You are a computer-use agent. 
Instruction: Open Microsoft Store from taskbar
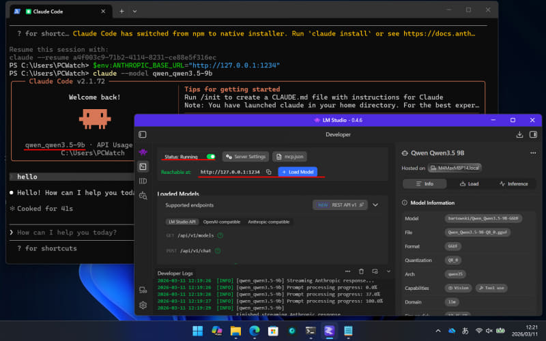pyautogui.click(x=274, y=331)
